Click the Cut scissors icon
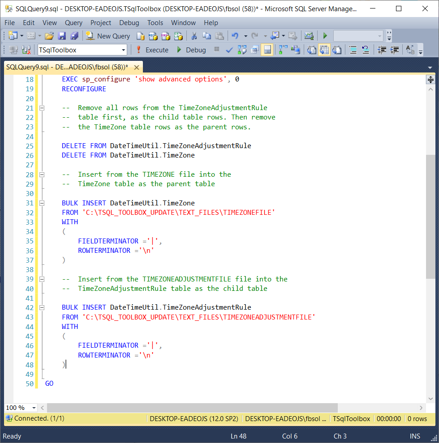 [194, 36]
